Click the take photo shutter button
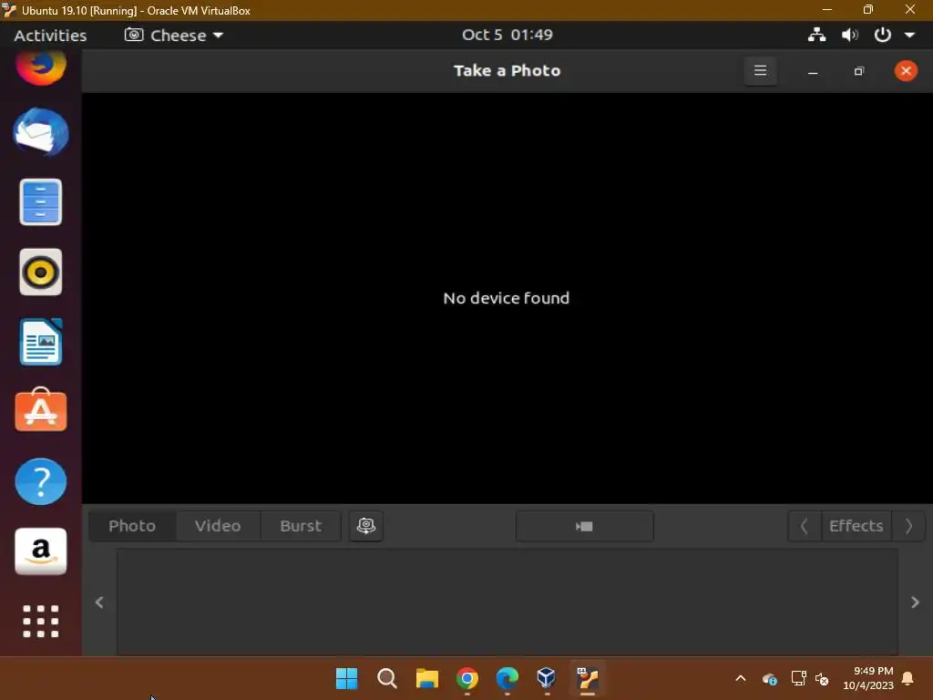 585,526
